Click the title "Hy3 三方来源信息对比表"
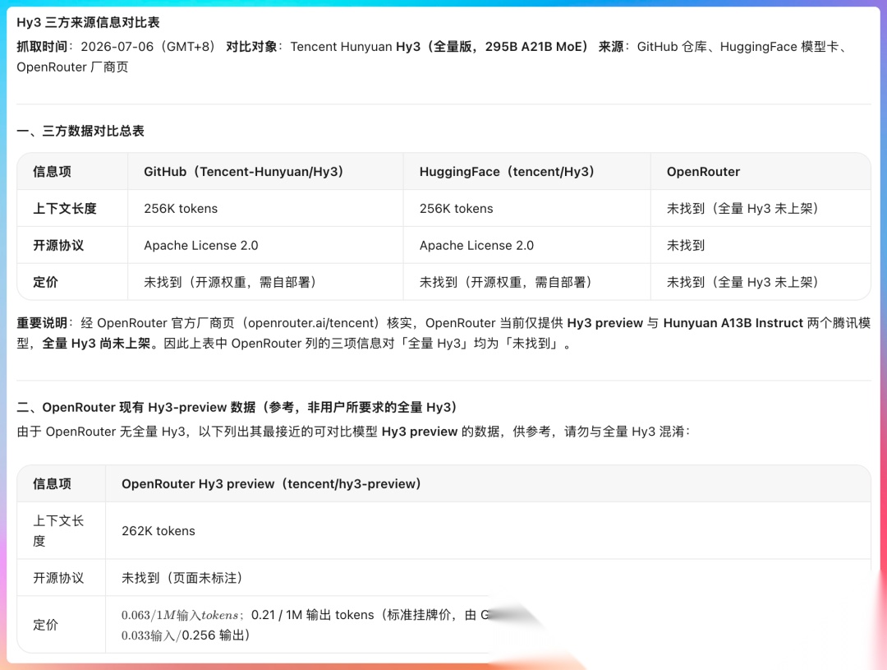The width and height of the screenshot is (887, 670). [x=88, y=22]
